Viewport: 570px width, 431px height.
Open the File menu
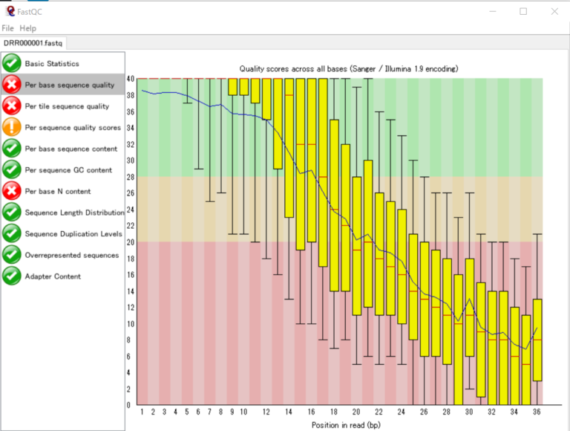tap(8, 28)
